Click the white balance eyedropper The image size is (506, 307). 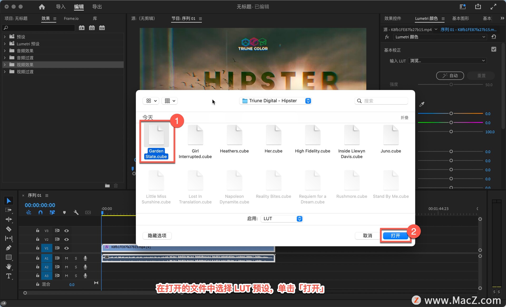[422, 104]
